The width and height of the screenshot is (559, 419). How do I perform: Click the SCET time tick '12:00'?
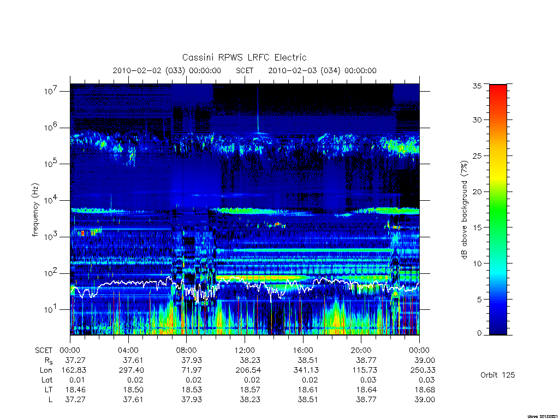tap(245, 350)
